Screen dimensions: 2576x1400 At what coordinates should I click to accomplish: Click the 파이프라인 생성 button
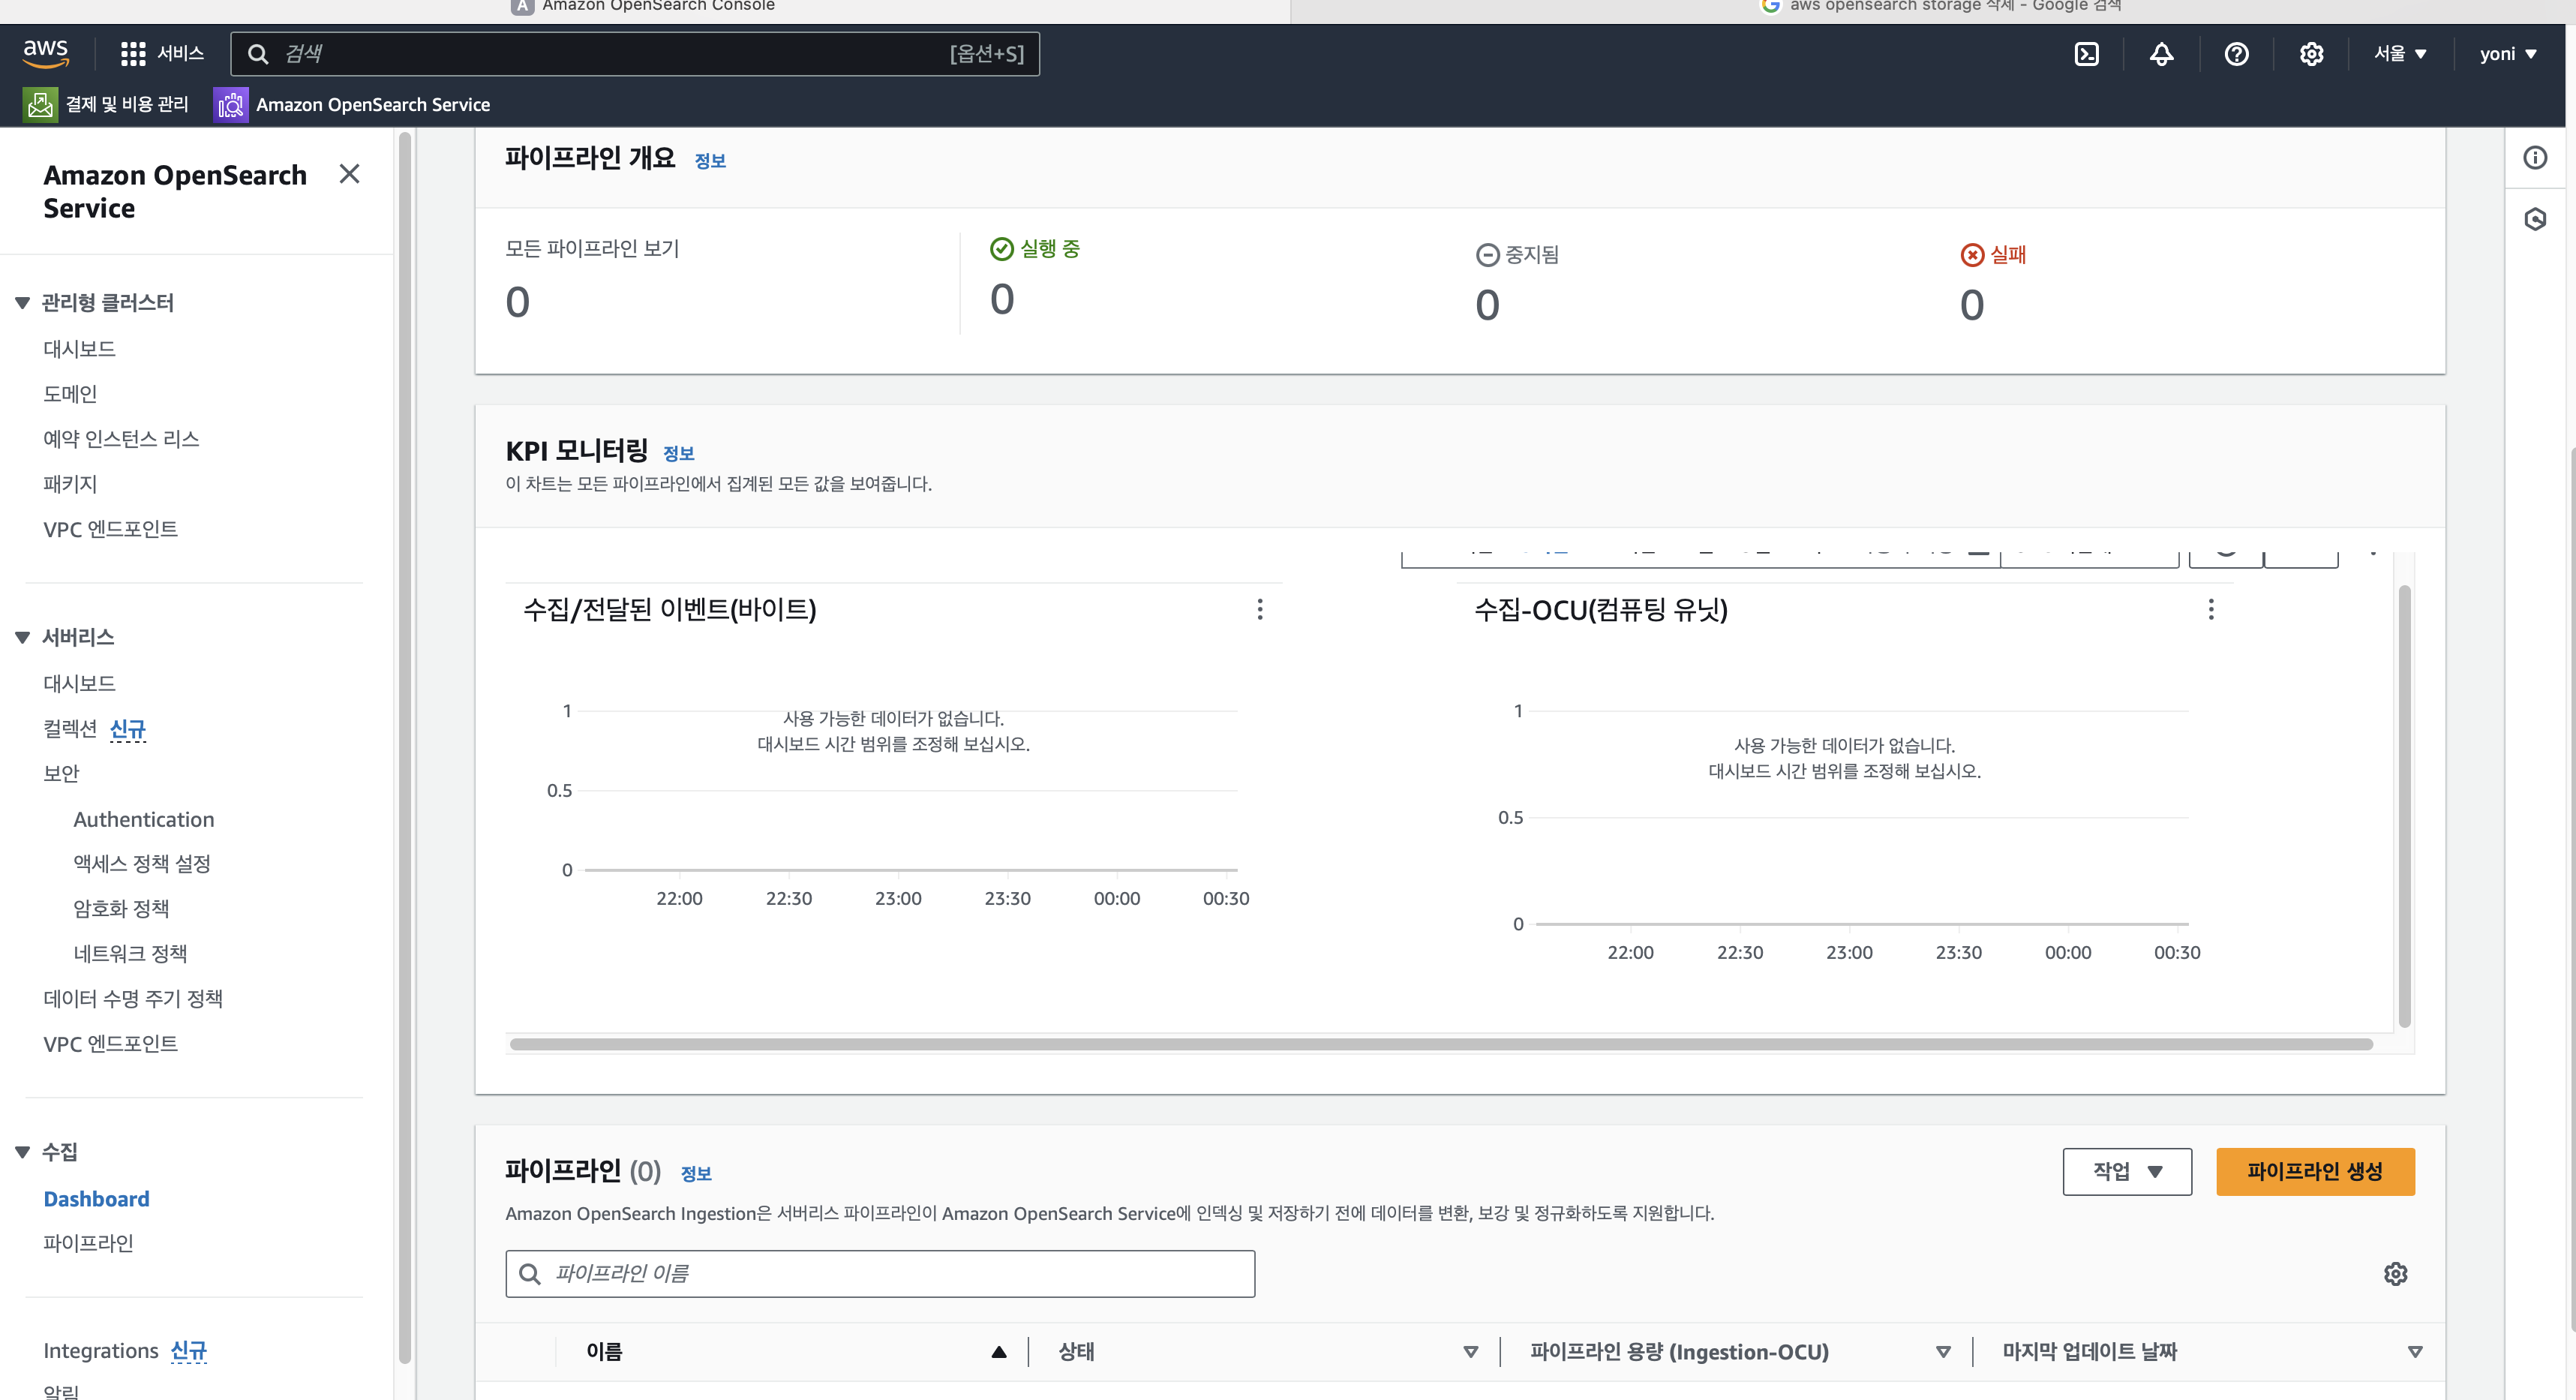[2315, 1171]
